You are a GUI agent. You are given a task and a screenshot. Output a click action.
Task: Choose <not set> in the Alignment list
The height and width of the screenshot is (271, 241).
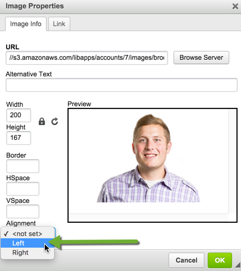(x=28, y=234)
